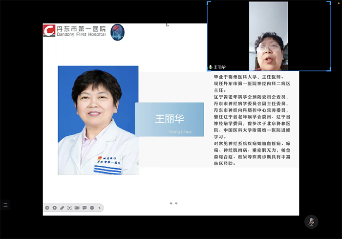
Task: Click the microphone icon beside speaker name
Action: point(211,67)
